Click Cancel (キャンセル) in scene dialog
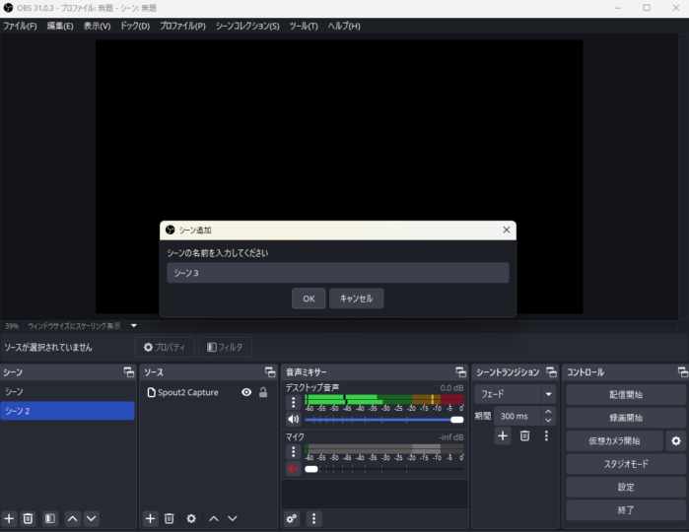Image resolution: width=689 pixels, height=532 pixels. tap(357, 299)
